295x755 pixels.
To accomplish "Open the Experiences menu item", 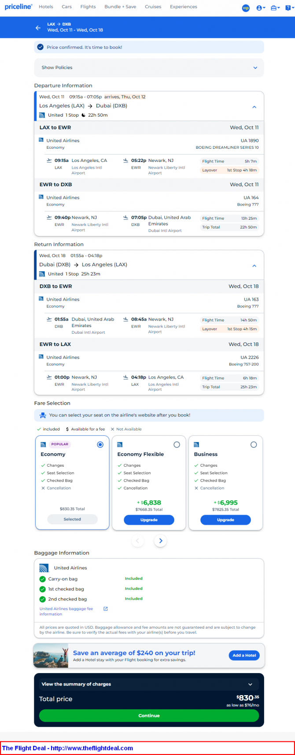I will point(184,7).
